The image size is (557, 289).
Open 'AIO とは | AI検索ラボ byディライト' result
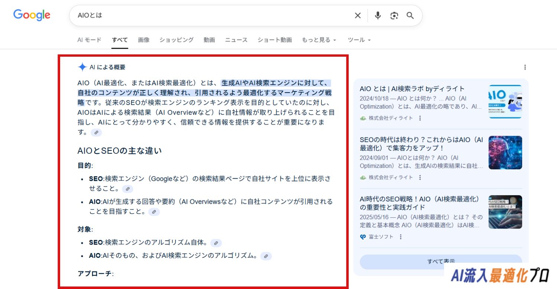tap(412, 89)
